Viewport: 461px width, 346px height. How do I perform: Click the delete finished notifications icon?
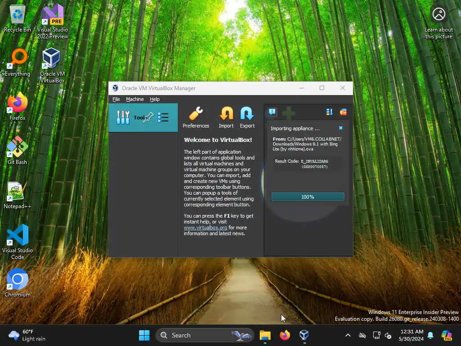point(343,112)
